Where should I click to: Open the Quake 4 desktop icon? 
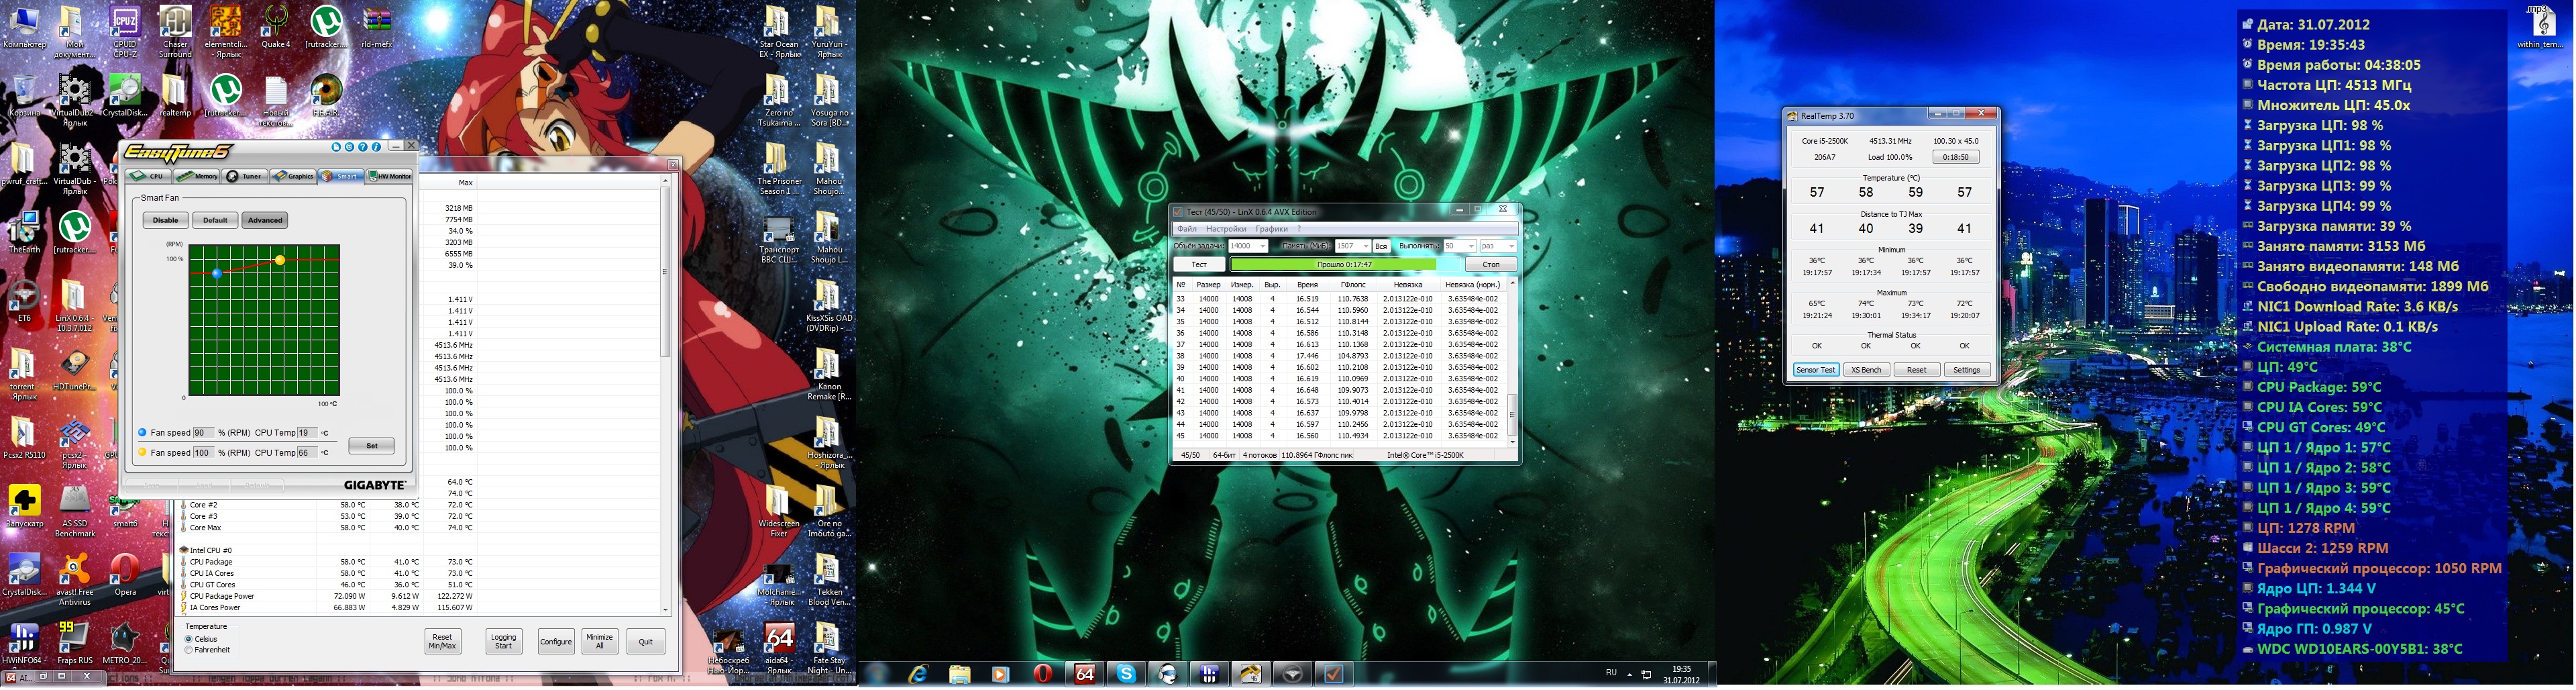point(275,27)
